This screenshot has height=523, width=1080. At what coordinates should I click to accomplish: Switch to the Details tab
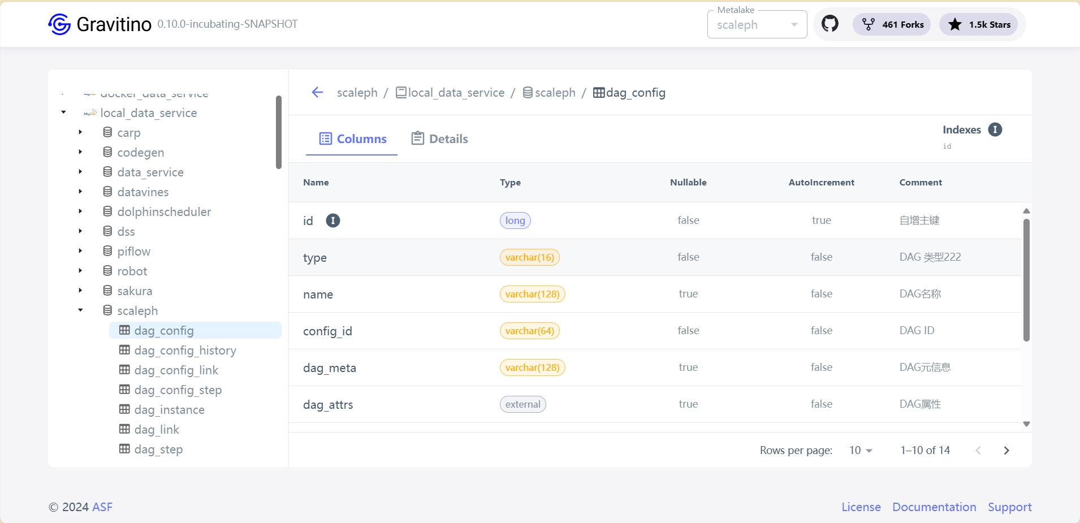pyautogui.click(x=440, y=139)
